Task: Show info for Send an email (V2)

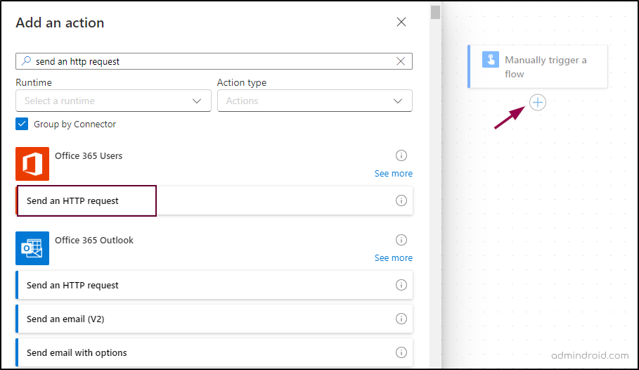Action: click(401, 319)
